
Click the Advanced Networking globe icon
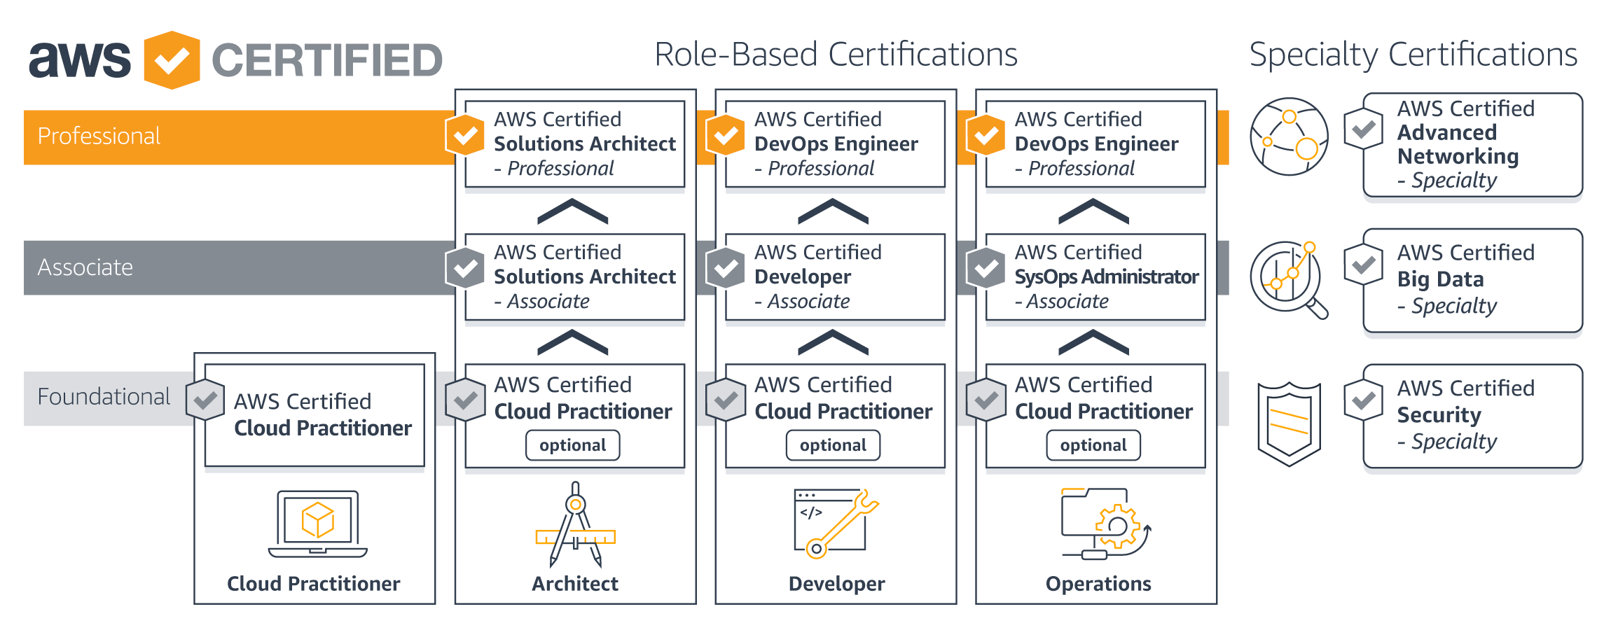pos(1289,136)
